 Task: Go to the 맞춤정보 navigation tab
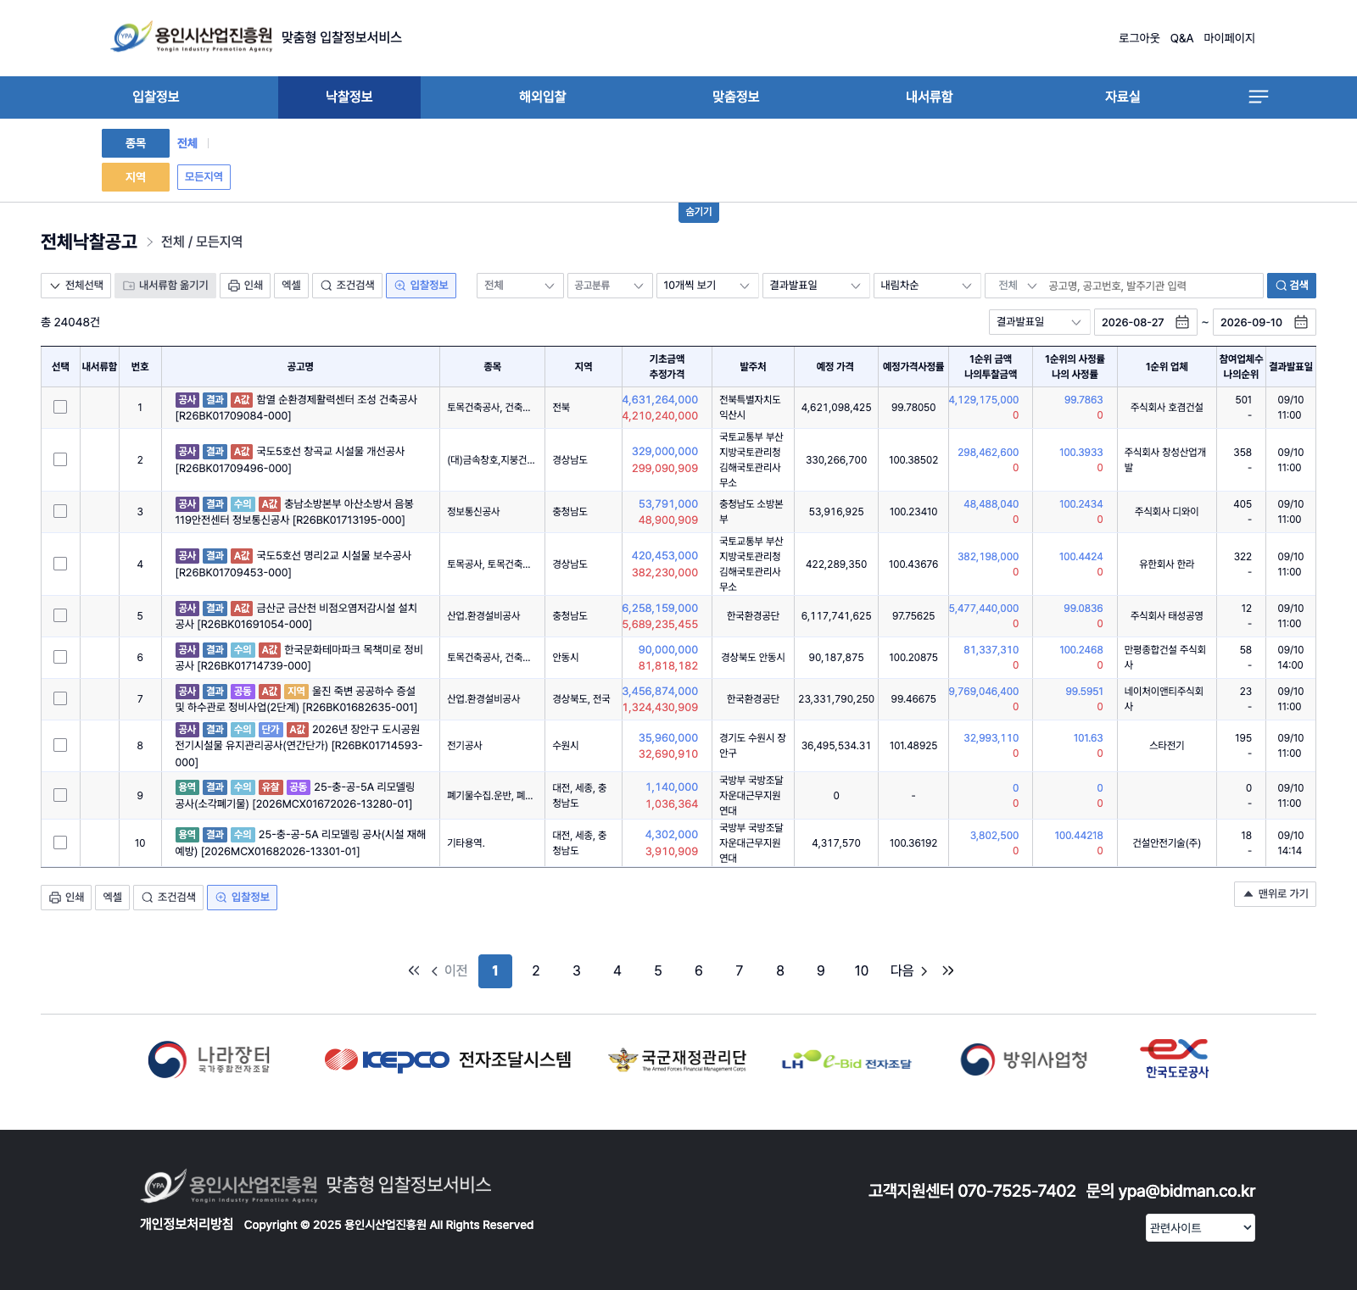coord(736,97)
